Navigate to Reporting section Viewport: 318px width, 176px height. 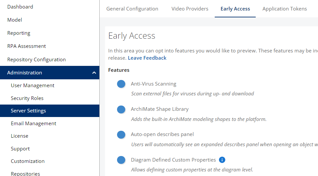19,33
